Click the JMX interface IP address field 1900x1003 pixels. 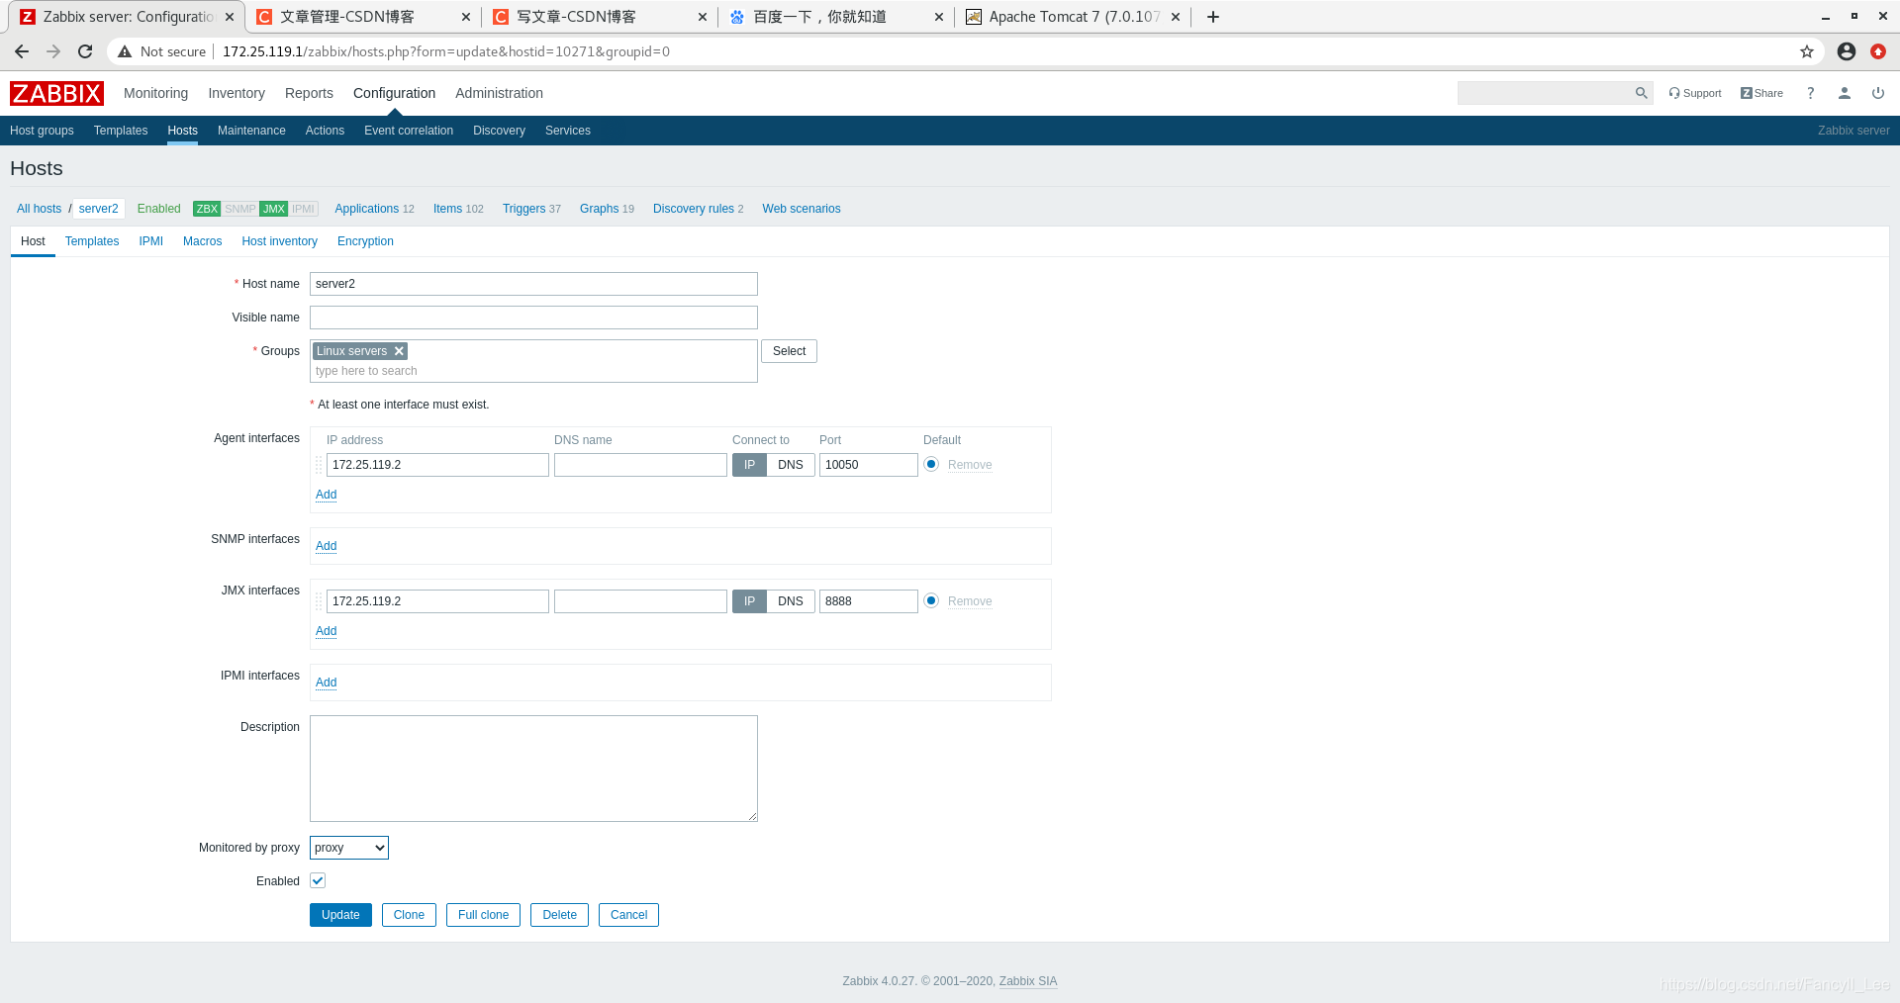[x=437, y=601]
